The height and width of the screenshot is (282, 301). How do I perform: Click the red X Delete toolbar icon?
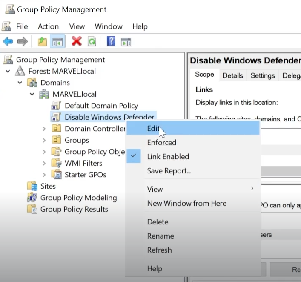(77, 41)
